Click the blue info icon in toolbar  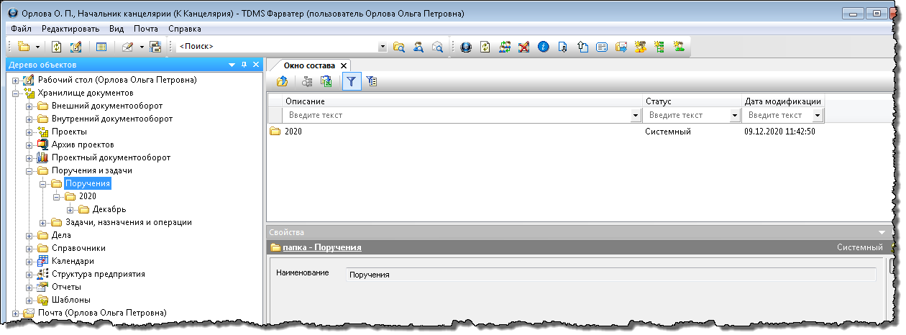point(544,47)
